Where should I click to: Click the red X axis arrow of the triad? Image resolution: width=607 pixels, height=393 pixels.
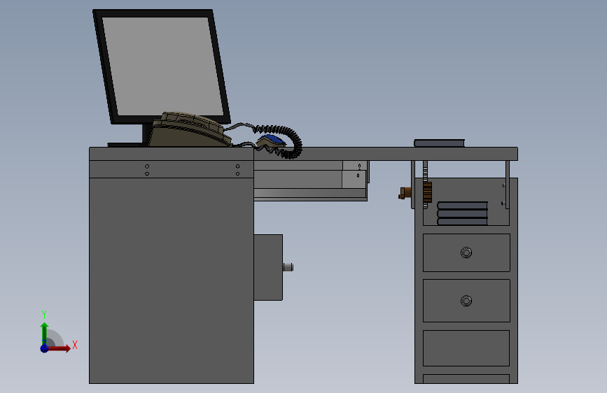pos(59,348)
